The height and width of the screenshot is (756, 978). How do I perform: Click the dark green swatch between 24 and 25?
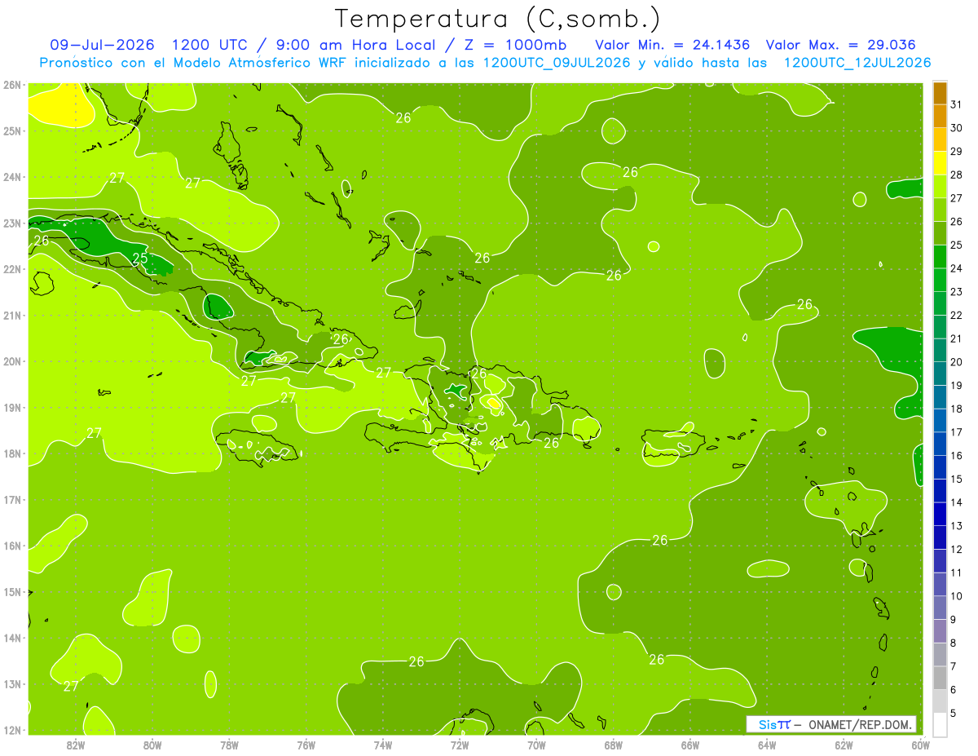(940, 257)
